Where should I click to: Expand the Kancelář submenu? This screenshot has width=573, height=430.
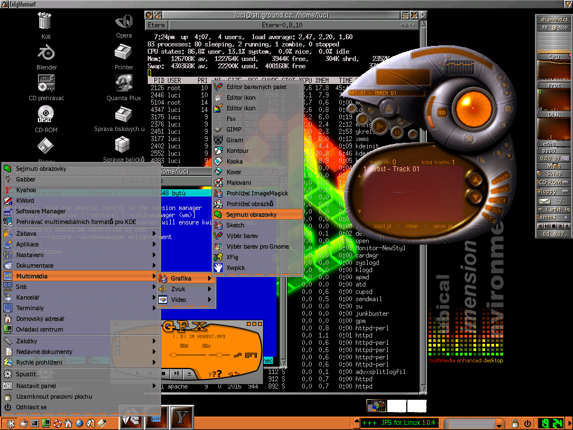(x=81, y=297)
